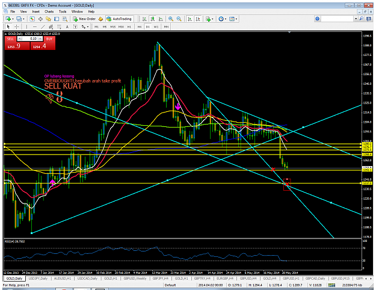Image resolution: width=376 pixels, height=290 pixels.
Task: Zoom in on the chart
Action: [171, 19]
